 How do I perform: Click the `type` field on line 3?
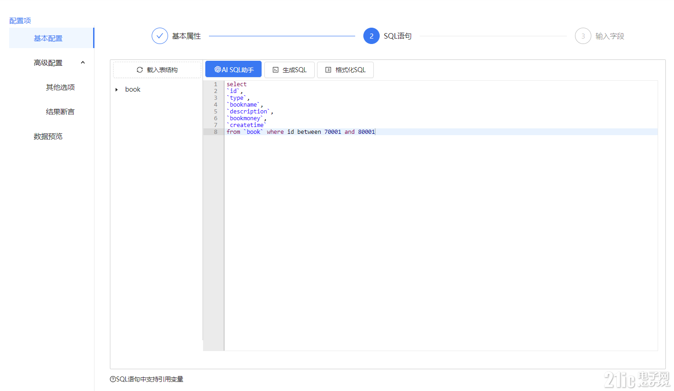point(237,98)
